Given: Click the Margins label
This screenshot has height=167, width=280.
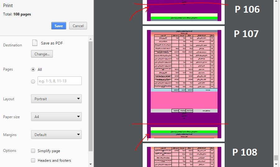Looking at the screenshot, I should [10, 135].
